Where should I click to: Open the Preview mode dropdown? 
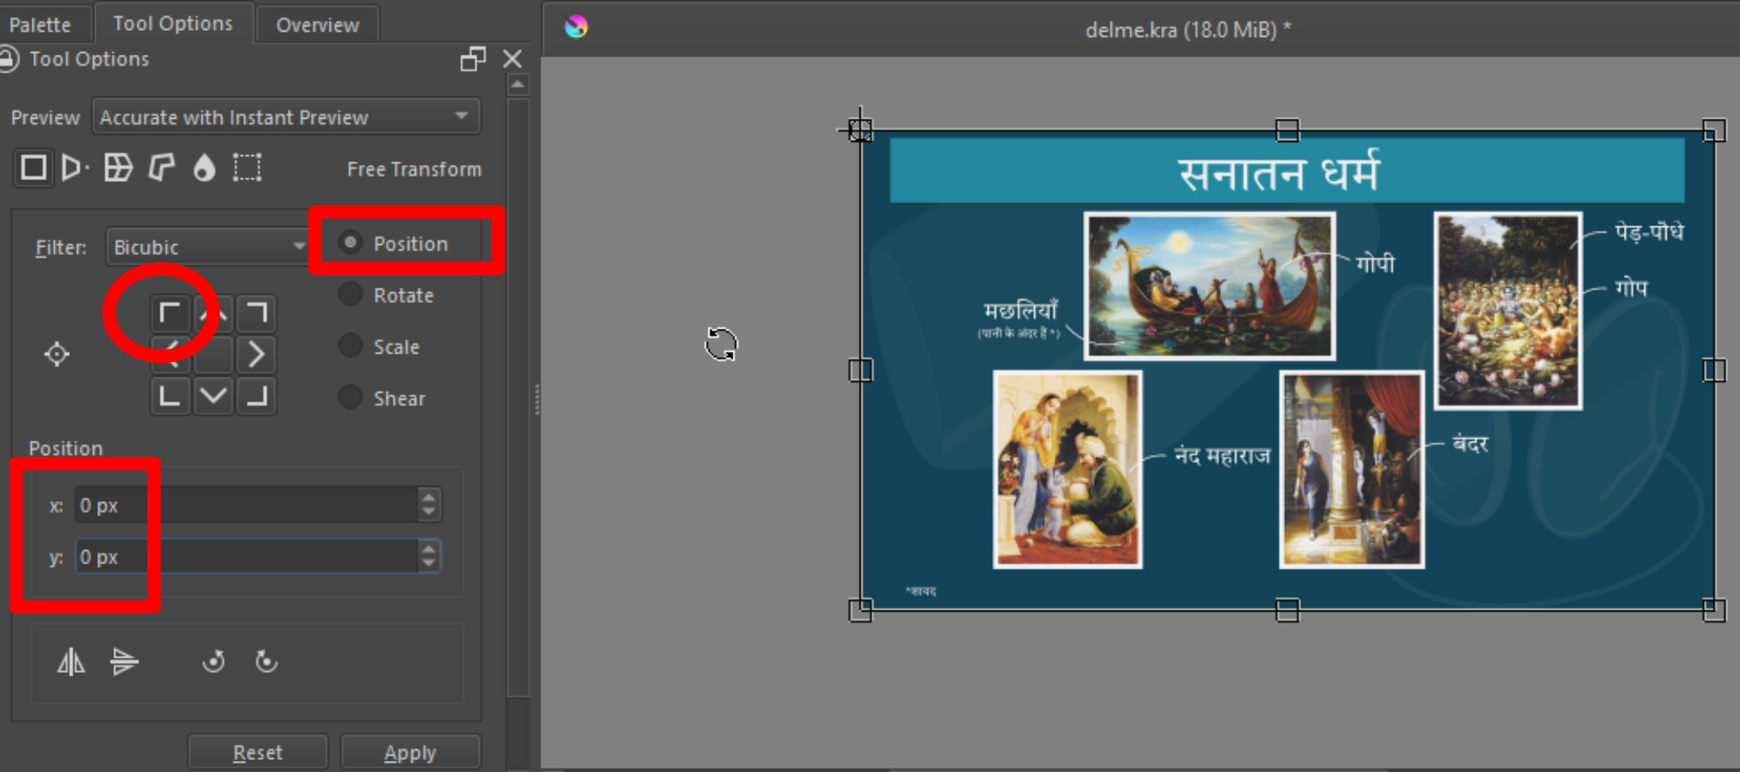coord(286,117)
